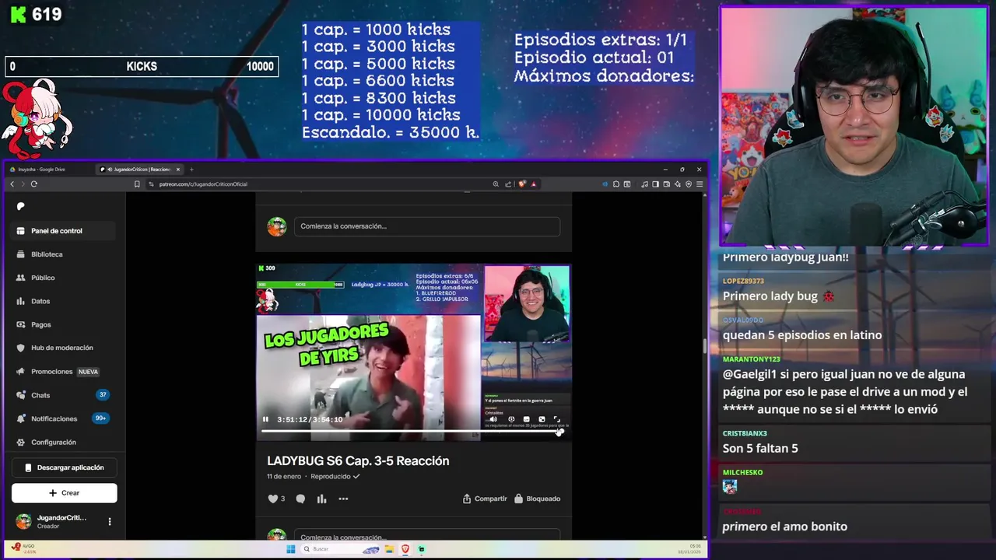The width and height of the screenshot is (996, 560).
Task: Open Datos section
Action: tap(64, 301)
